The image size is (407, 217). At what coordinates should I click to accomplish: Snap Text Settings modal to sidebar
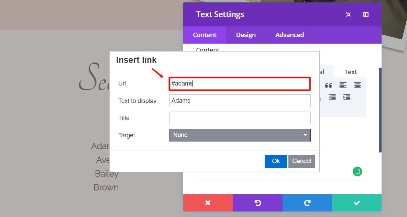pyautogui.click(x=366, y=14)
